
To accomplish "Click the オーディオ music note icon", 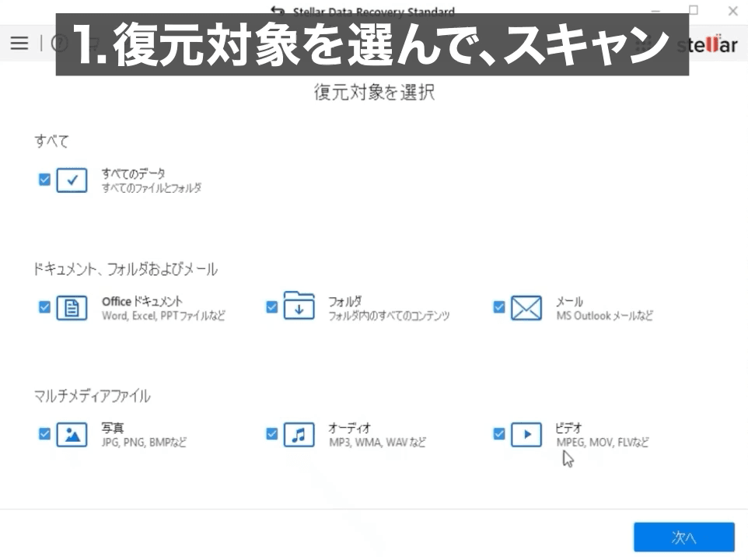I will pos(299,433).
